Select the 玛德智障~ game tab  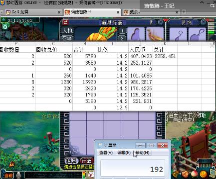point(92,12)
